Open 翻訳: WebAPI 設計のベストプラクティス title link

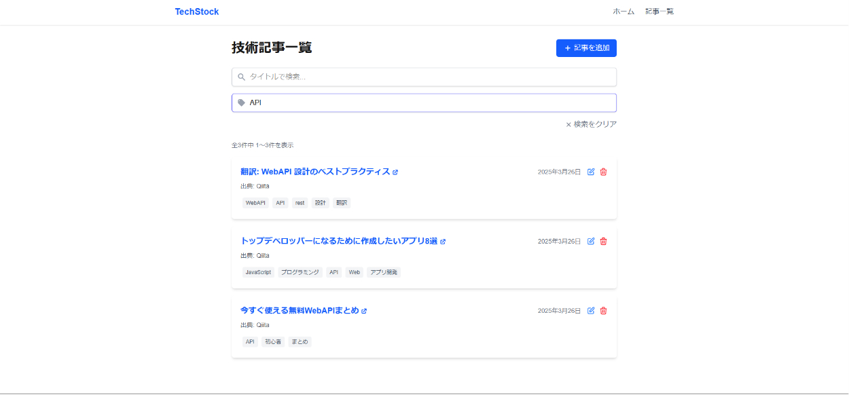(x=315, y=172)
